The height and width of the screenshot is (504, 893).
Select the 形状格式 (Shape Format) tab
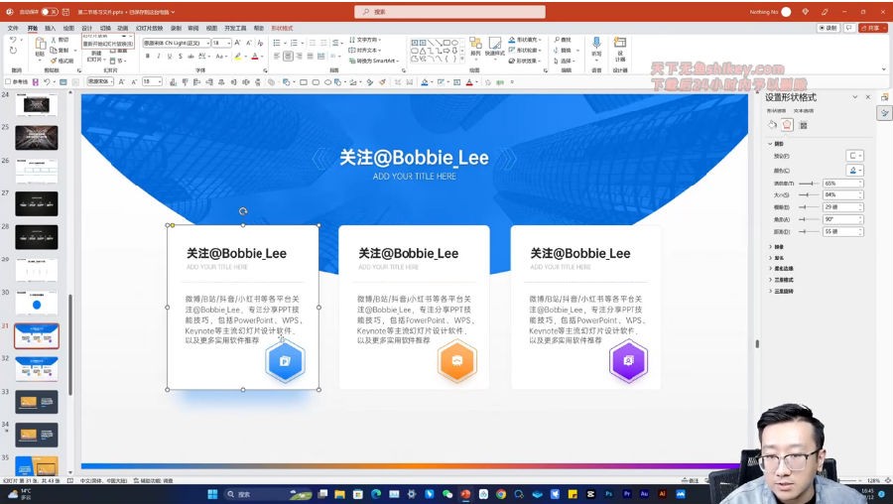(x=282, y=28)
